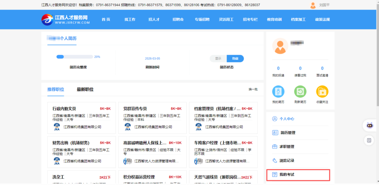Viewport: 379px width, 185px height.
Task: Open the 首页 navigation item
Action: click(106, 19)
